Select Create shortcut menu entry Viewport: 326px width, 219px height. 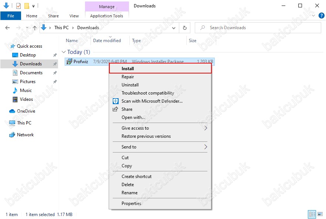tap(160, 177)
